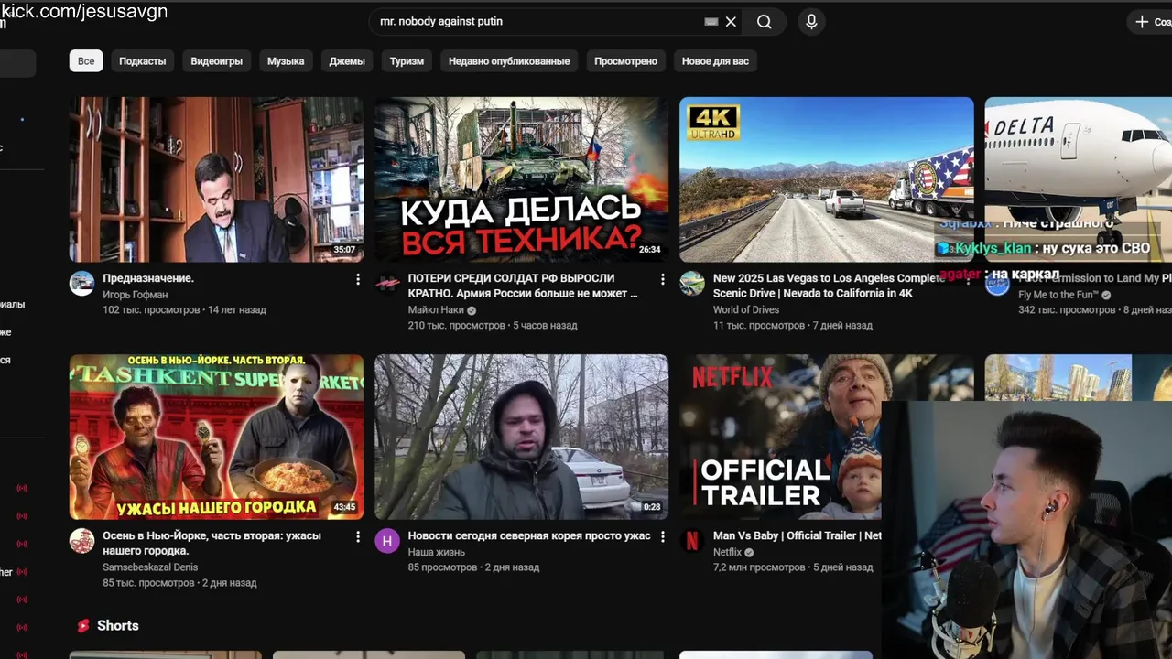Open the Предназначение video thumbnail
This screenshot has height=659, width=1172.
(216, 179)
